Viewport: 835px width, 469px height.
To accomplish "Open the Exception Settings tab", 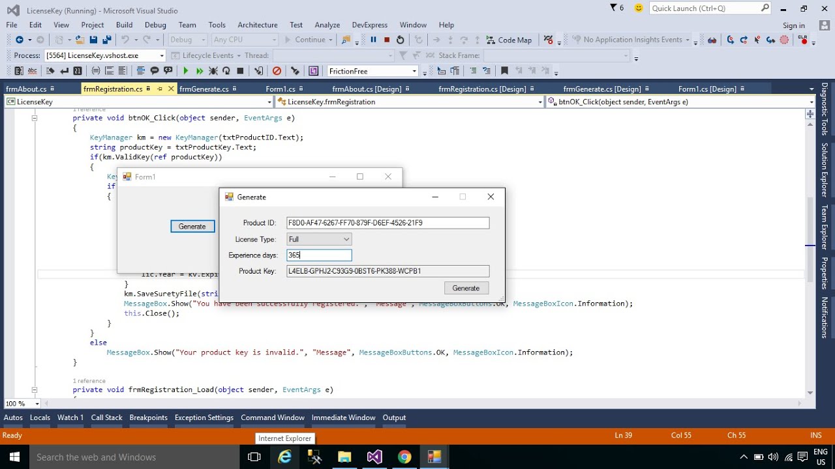I will [204, 418].
